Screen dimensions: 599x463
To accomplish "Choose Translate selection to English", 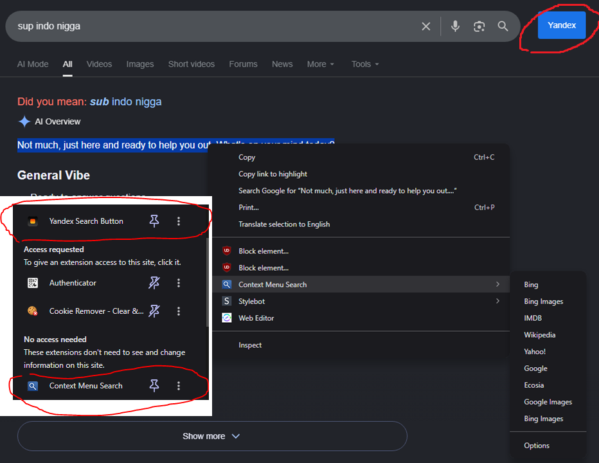I will 359,224.
